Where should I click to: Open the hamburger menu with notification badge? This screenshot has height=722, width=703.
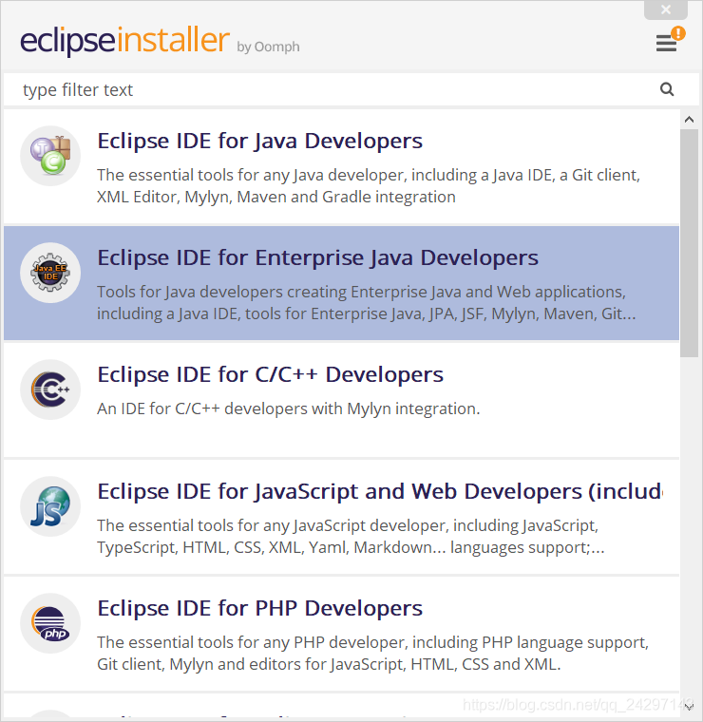click(x=671, y=40)
